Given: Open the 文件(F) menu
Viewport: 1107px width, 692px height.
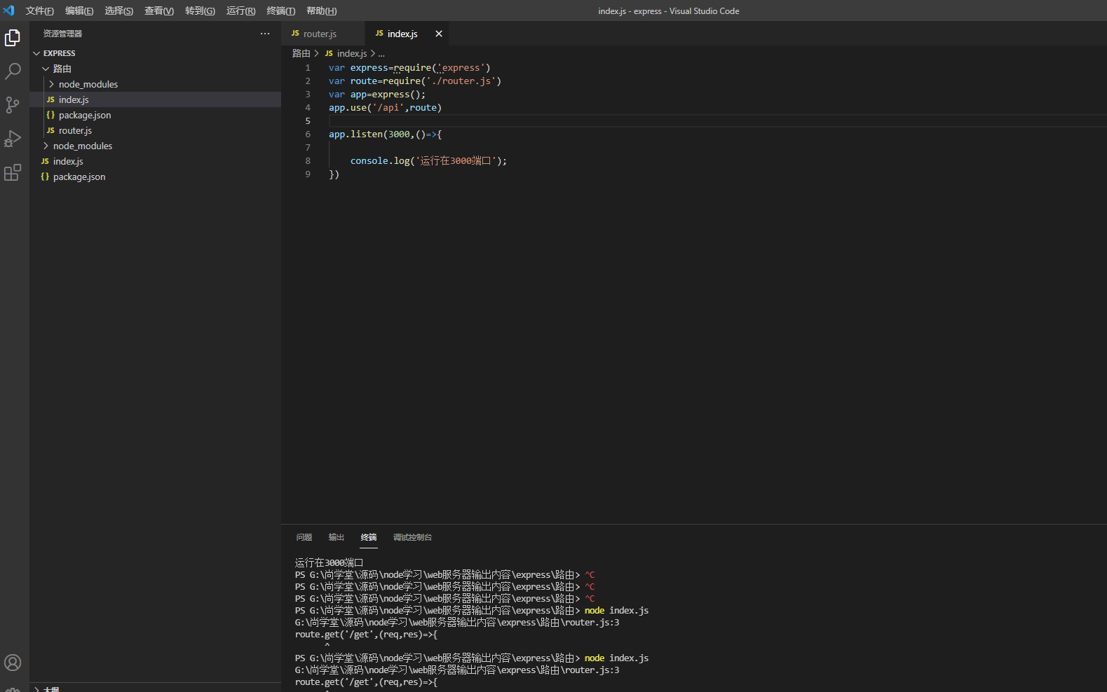Looking at the screenshot, I should point(40,11).
